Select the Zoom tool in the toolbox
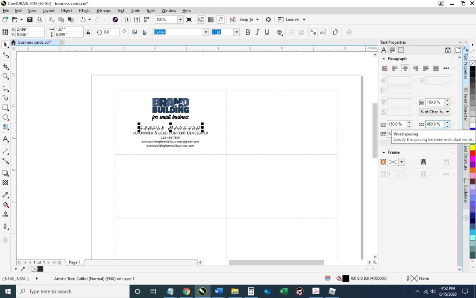 6,76
